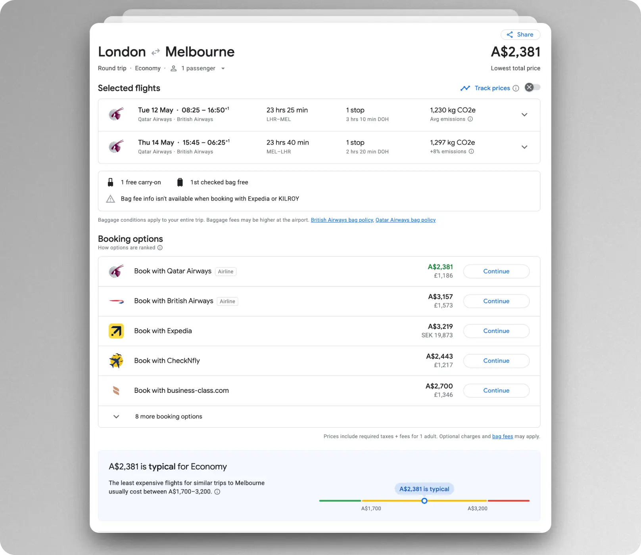Click the yellow Expedia logo icon

coord(116,331)
